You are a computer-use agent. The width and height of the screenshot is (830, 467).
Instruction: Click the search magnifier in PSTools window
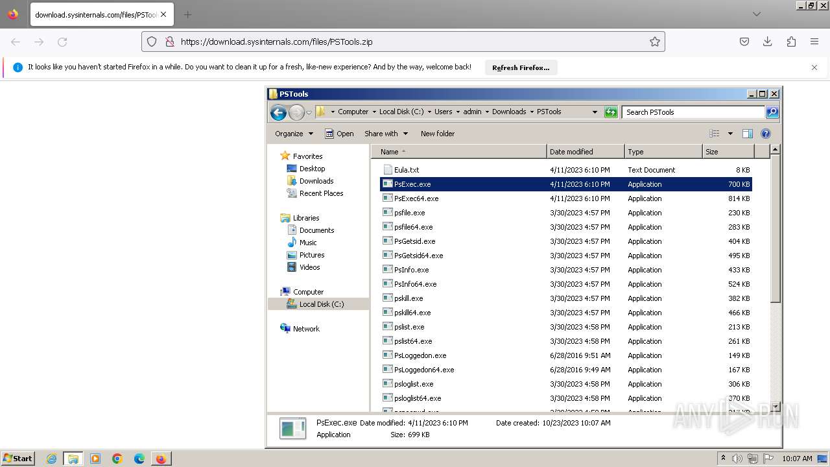(772, 112)
